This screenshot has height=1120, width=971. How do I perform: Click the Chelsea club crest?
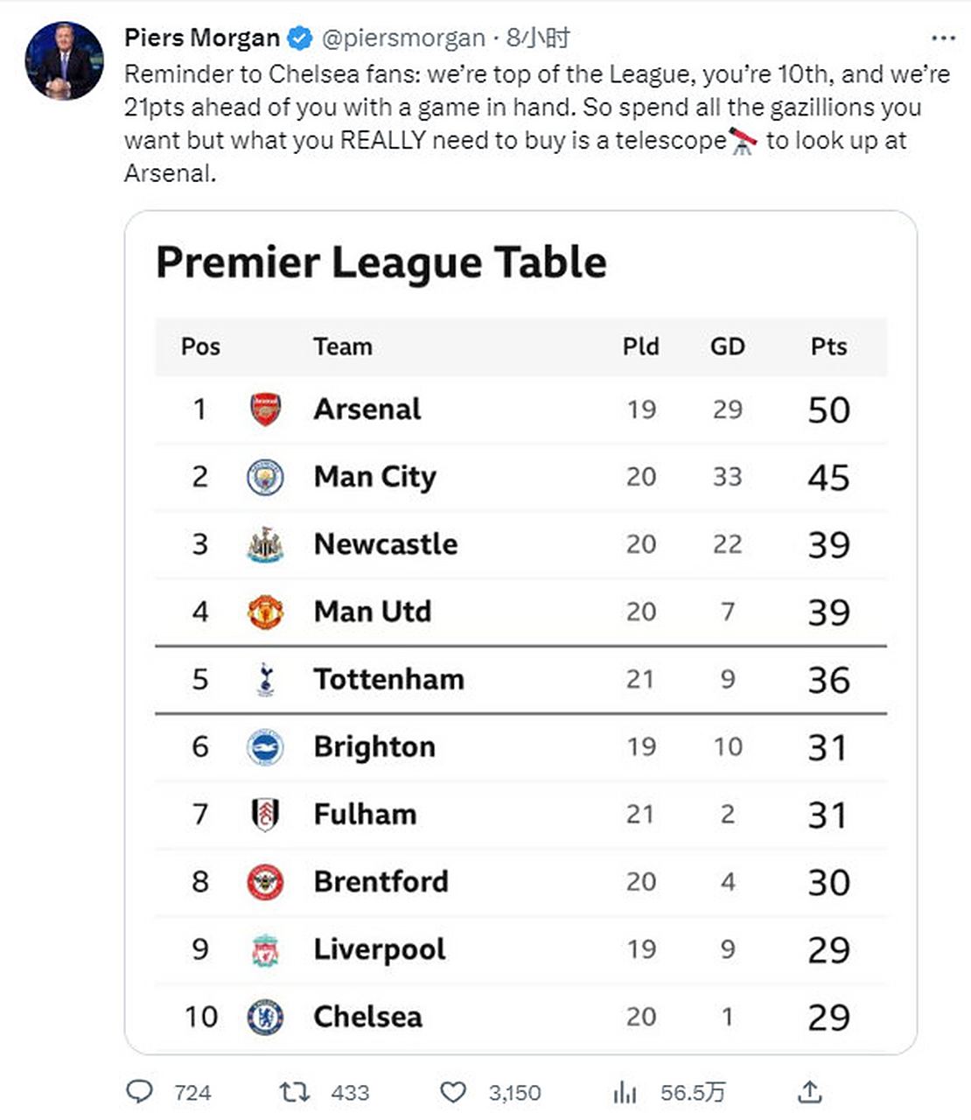point(265,1017)
